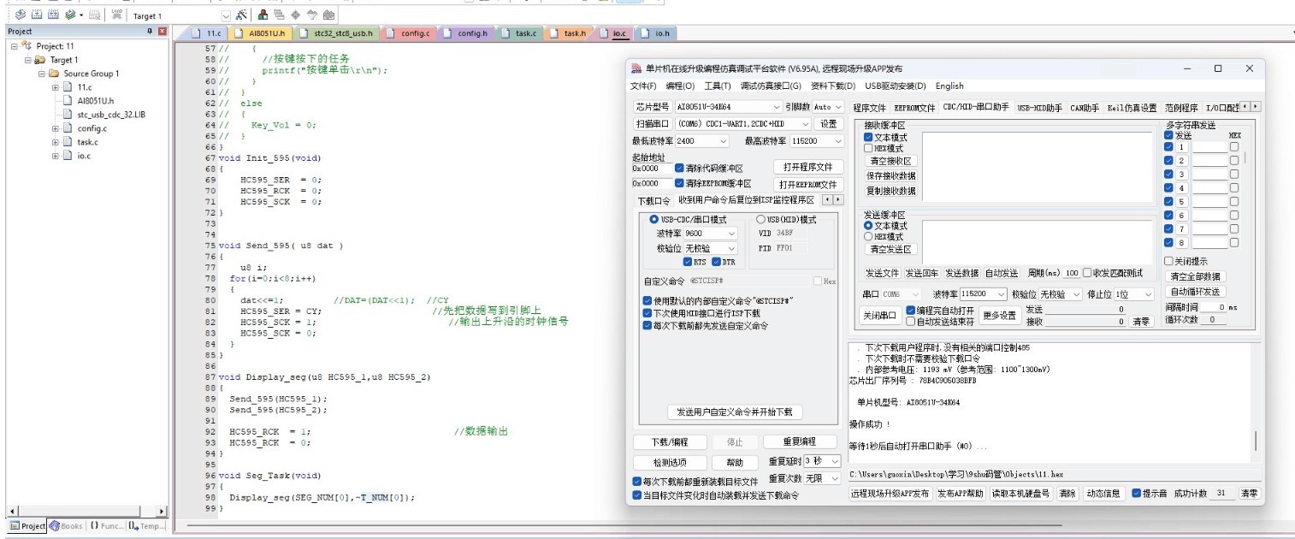The image size is (1295, 539).
Task: Open Options for Target wand icon
Action: coord(241,15)
